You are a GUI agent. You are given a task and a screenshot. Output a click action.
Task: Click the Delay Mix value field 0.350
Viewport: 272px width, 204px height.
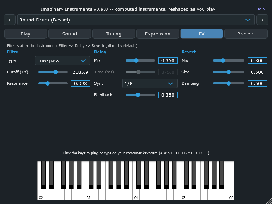pyautogui.click(x=168, y=60)
